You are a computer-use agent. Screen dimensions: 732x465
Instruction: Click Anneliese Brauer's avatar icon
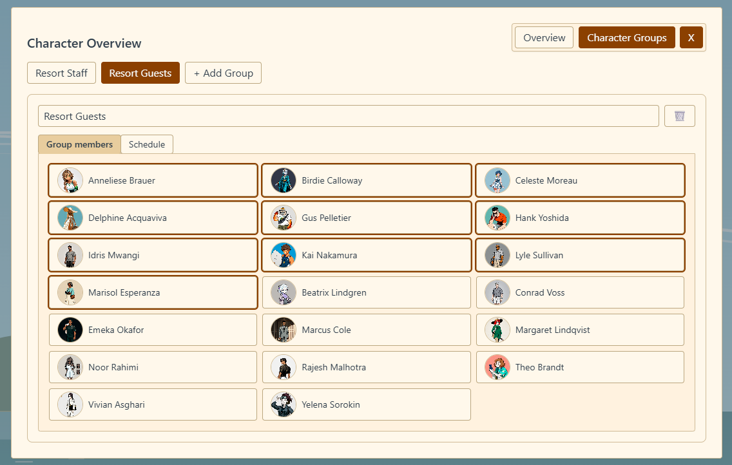70,180
